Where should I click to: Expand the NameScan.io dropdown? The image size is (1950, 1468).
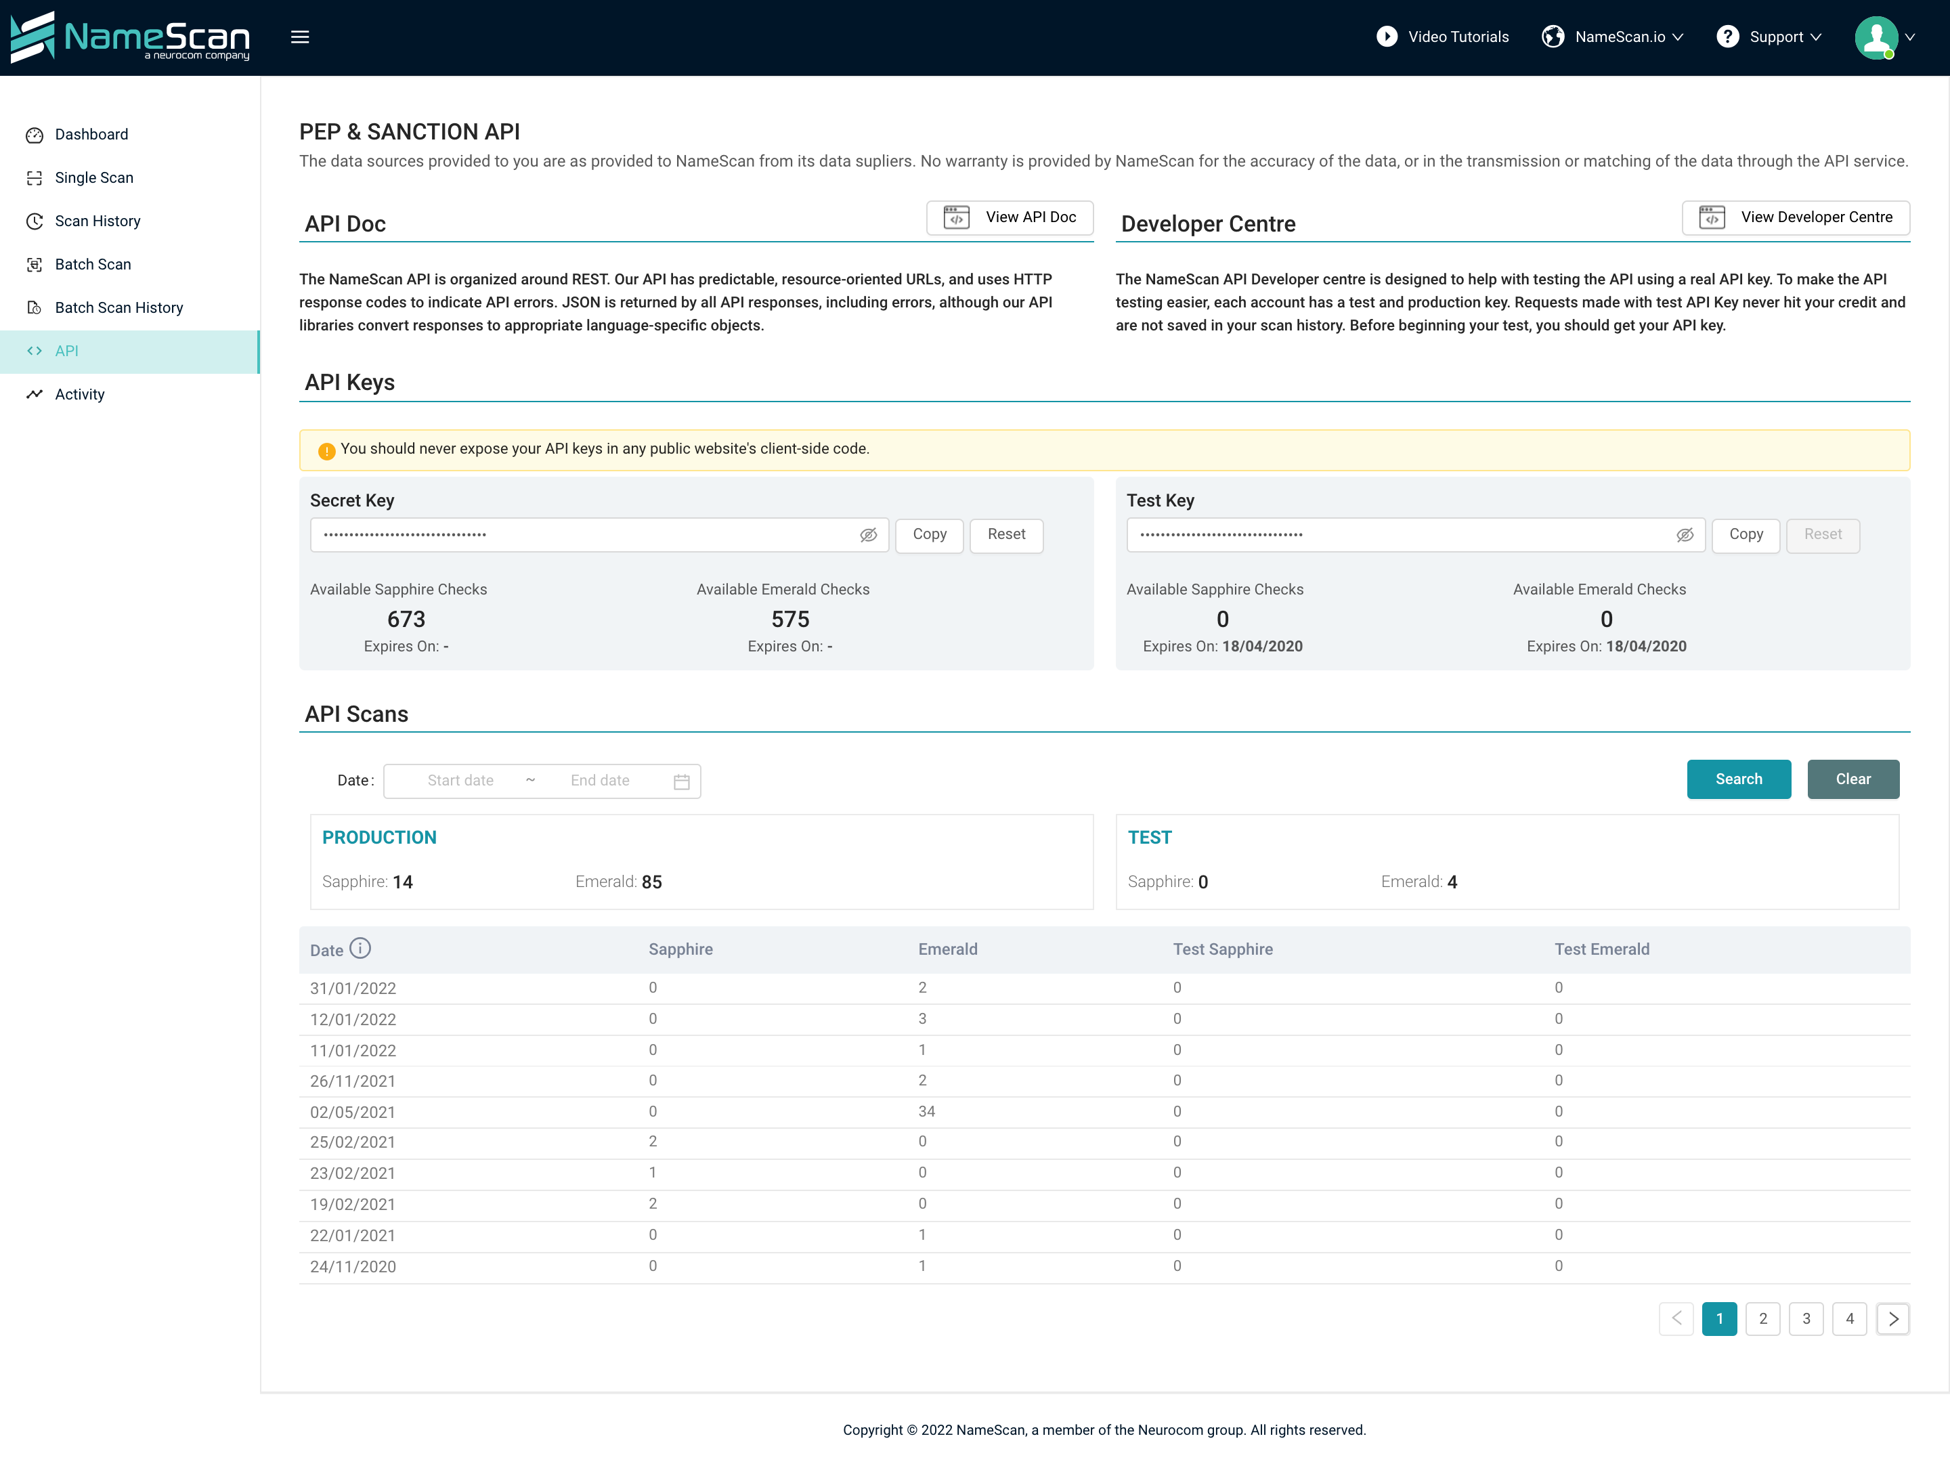1678,37
